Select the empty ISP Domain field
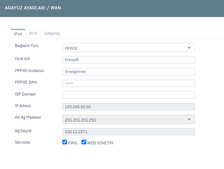The image size is (224, 169). pyautogui.click(x=129, y=95)
